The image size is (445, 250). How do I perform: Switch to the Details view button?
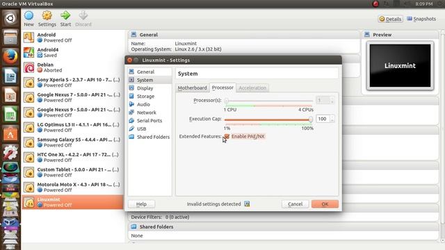(x=391, y=19)
